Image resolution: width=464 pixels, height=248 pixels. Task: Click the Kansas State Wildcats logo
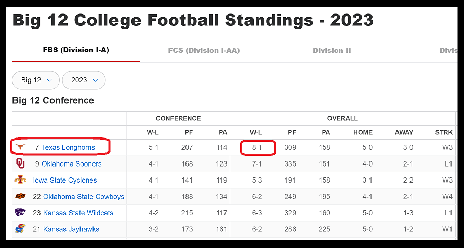(20, 213)
